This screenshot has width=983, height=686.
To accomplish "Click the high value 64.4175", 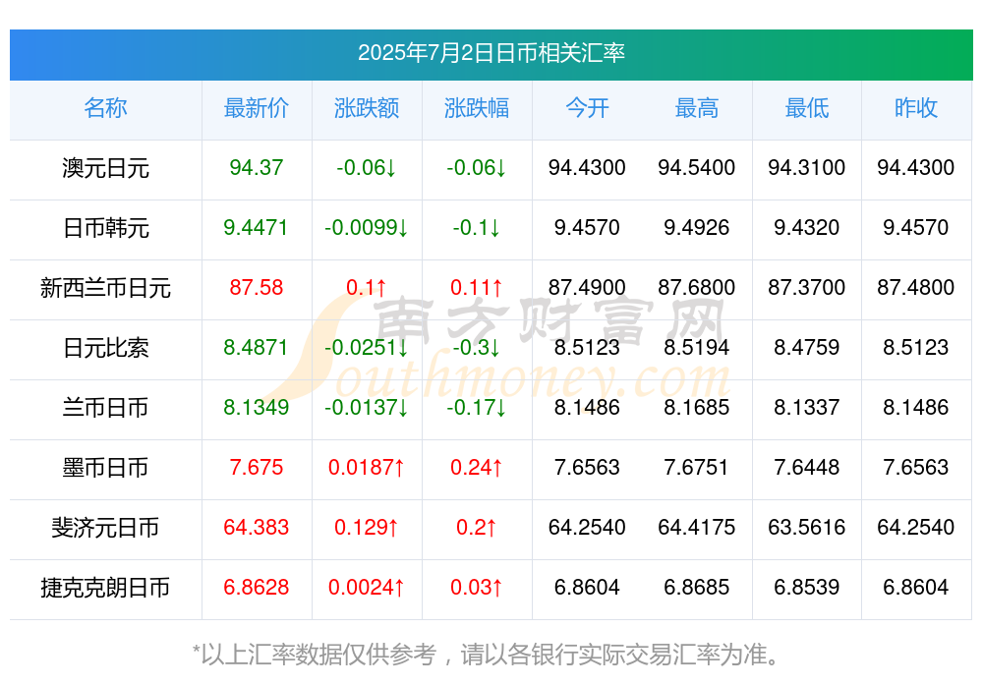I will 696,528.
